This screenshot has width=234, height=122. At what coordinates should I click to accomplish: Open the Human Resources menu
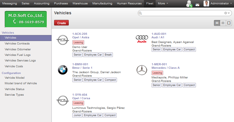(x=129, y=4)
